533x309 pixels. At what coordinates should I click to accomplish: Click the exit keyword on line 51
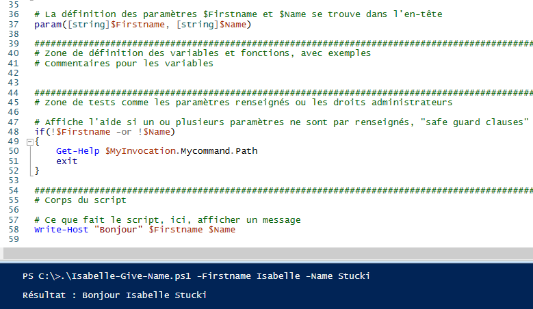point(66,161)
